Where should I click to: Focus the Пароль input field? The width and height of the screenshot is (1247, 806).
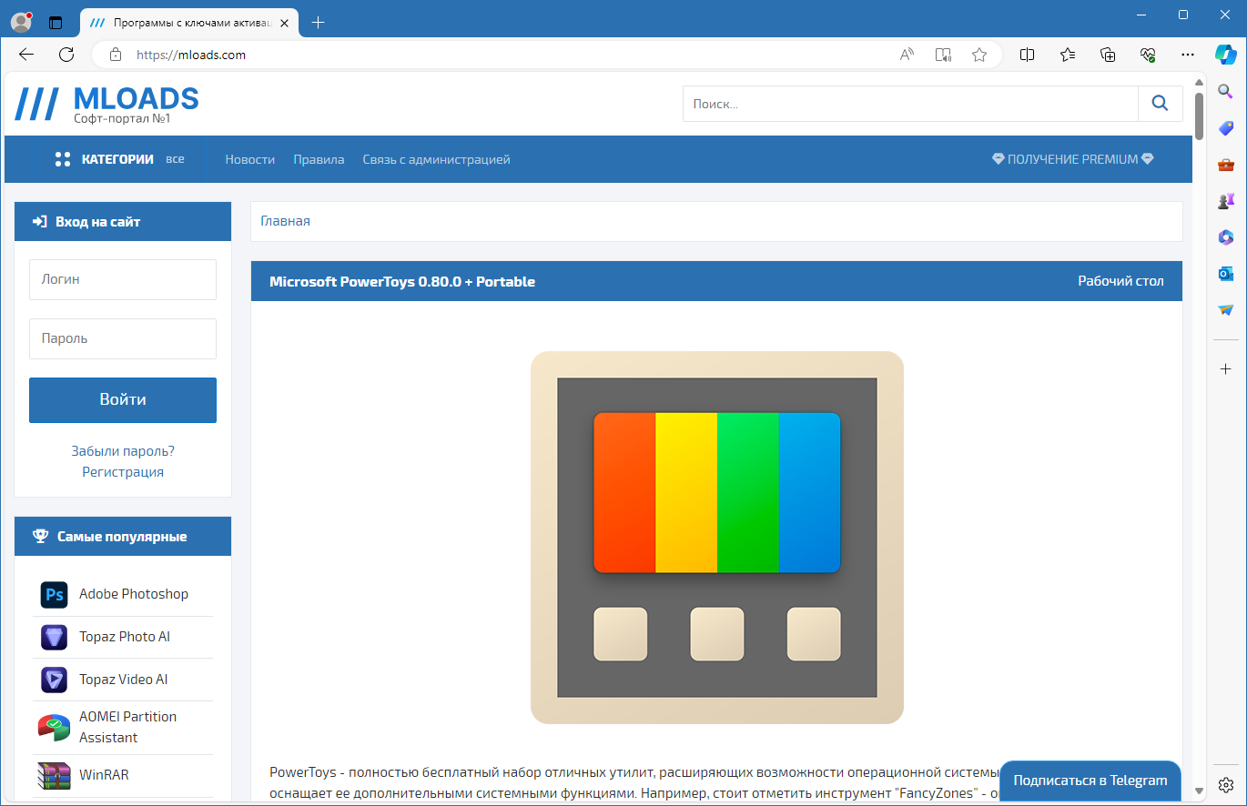123,338
